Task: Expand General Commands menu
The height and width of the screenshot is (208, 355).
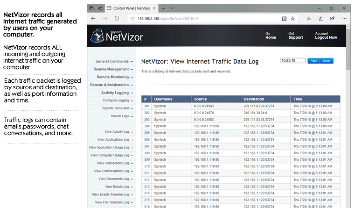Action: pyautogui.click(x=114, y=61)
